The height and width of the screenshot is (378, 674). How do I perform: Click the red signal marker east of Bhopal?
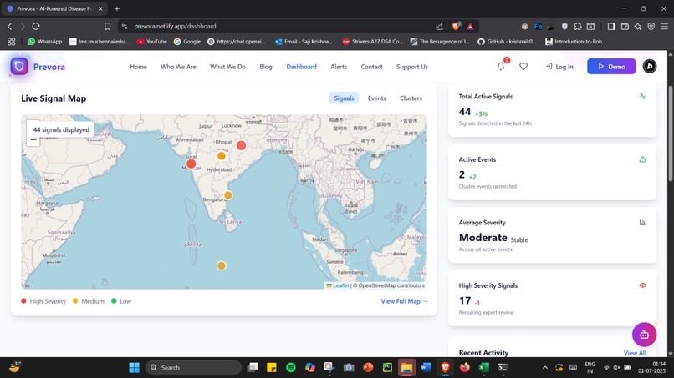241,145
